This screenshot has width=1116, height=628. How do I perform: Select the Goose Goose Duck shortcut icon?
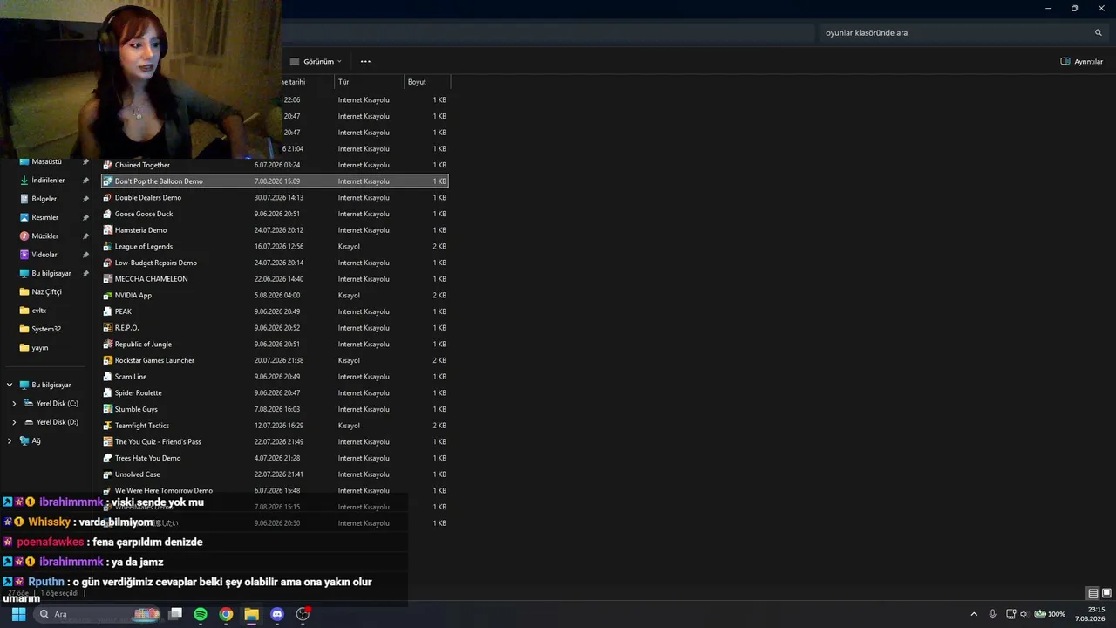[x=108, y=214]
